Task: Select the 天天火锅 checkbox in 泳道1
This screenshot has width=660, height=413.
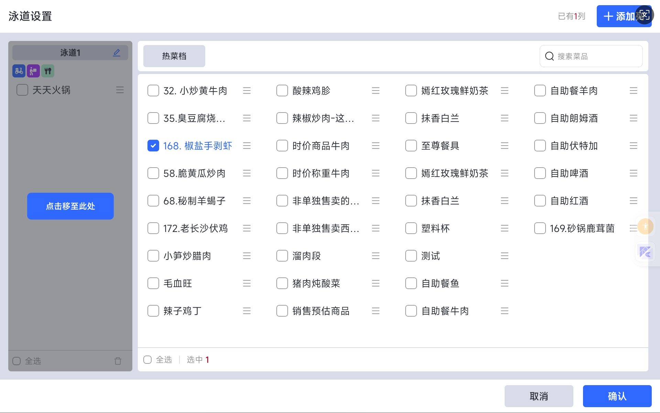Action: coord(22,90)
